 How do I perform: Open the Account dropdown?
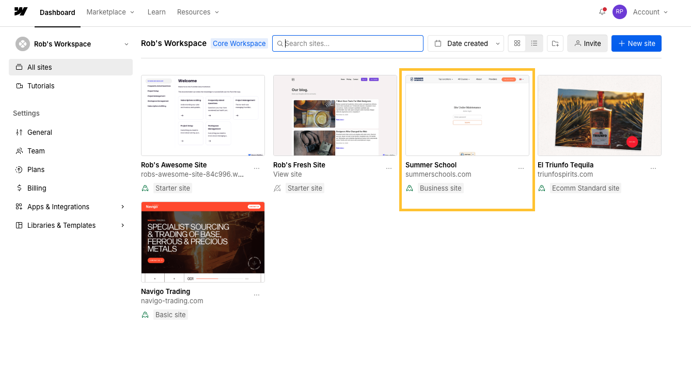click(x=650, y=12)
